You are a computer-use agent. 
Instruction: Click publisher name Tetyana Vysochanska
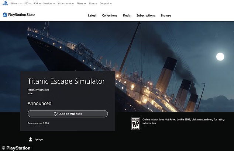point(38,90)
